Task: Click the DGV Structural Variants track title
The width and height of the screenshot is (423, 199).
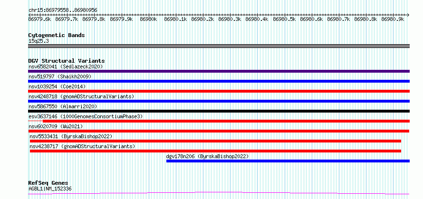Action: click(x=67, y=61)
